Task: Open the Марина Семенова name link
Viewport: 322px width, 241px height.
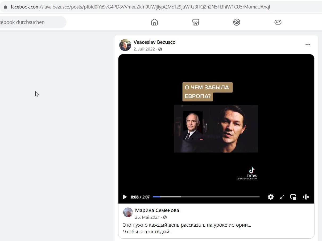Action: [x=157, y=210]
